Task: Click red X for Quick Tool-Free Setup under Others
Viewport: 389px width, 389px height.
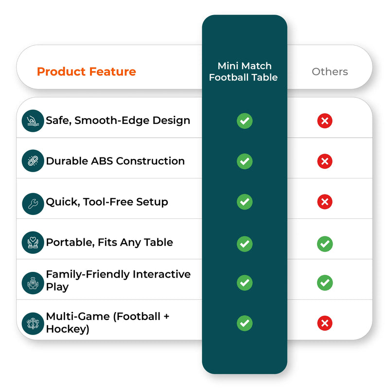Action: point(325,202)
